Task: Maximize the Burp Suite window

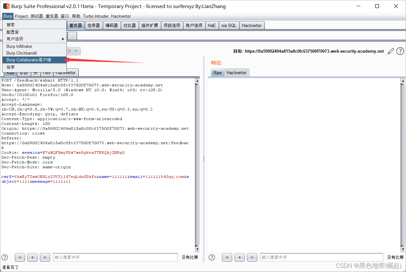Action: 377,6
